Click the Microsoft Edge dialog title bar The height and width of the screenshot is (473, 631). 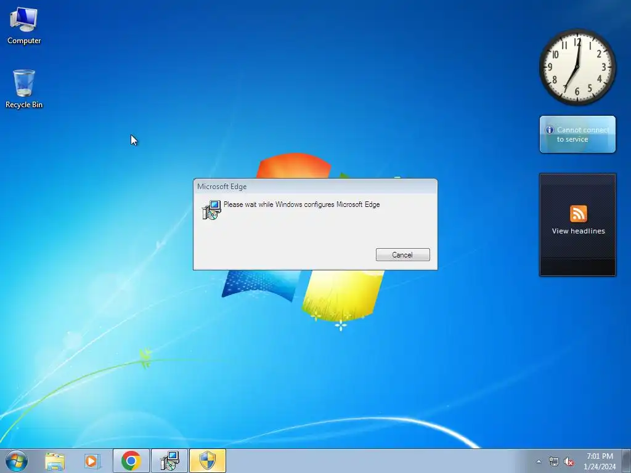315,186
